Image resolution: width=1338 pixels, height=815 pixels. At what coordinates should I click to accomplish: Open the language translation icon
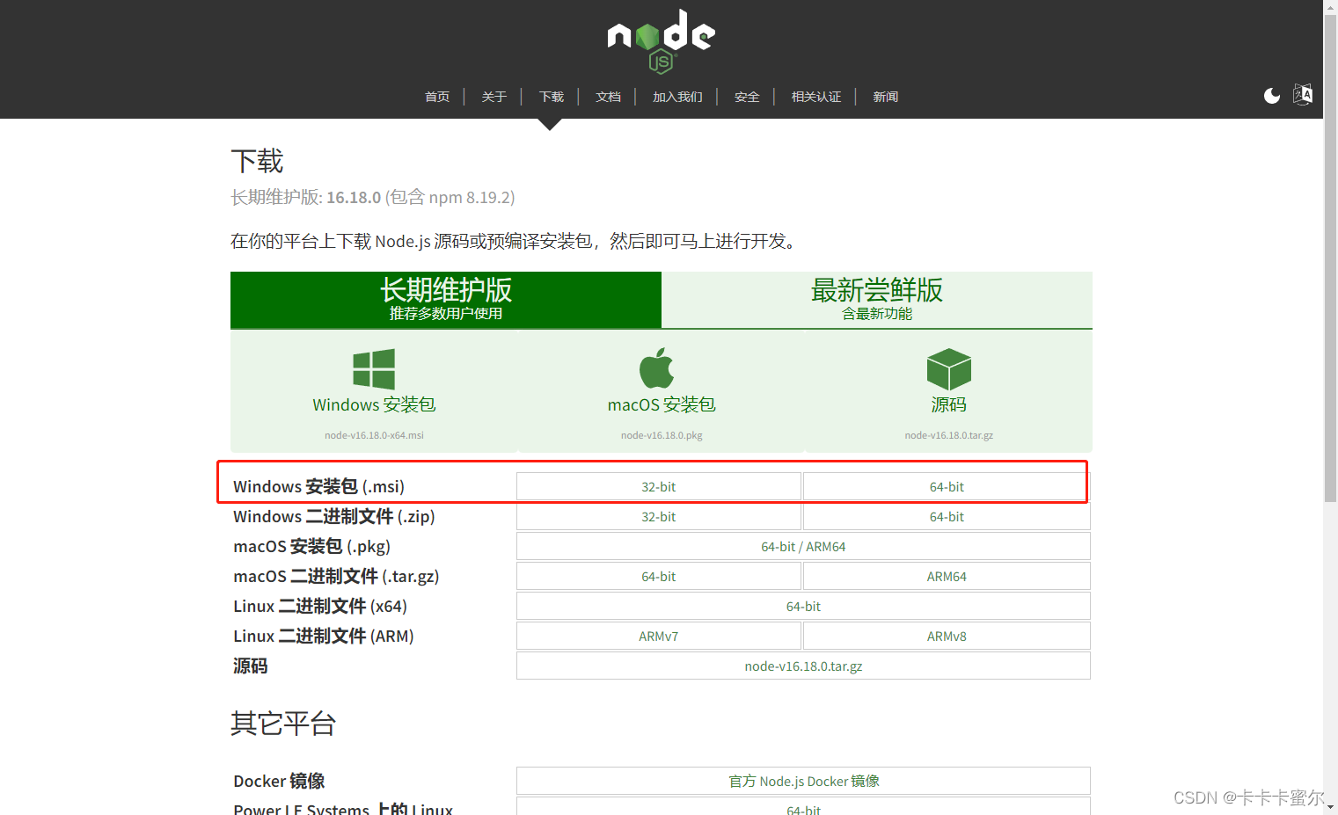click(1303, 95)
